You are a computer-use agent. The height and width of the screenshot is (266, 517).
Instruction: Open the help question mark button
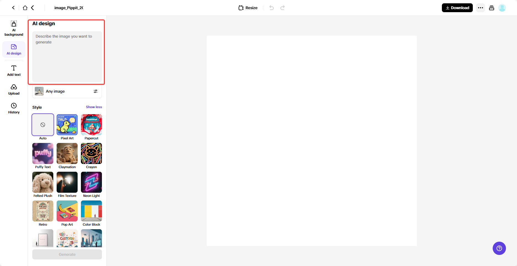(x=499, y=248)
